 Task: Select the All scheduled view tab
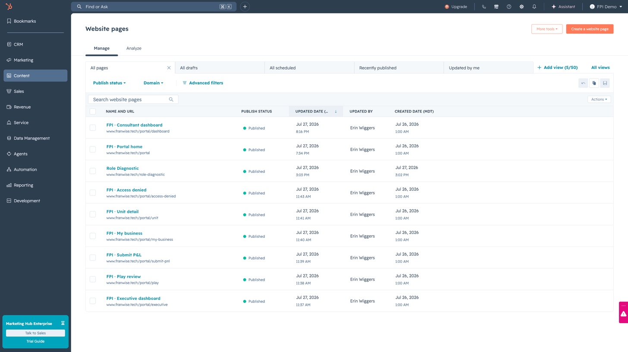(x=309, y=68)
